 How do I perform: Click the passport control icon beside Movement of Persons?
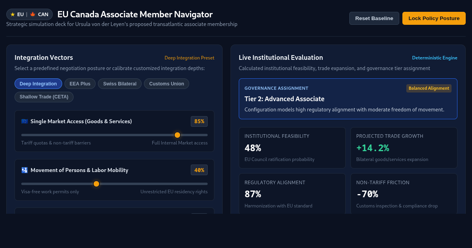pyautogui.click(x=24, y=170)
